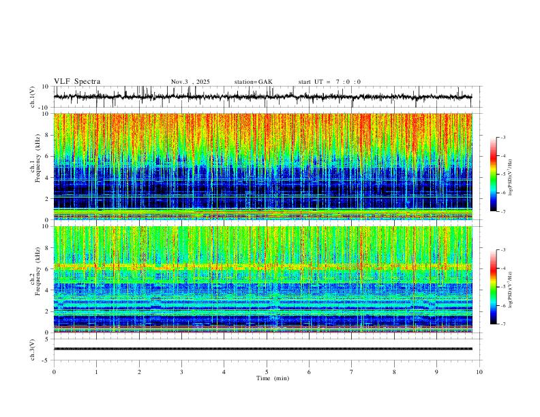540x417 pixels.
Task: Click the ch.2 spectrogram panel
Action: pos(262,279)
